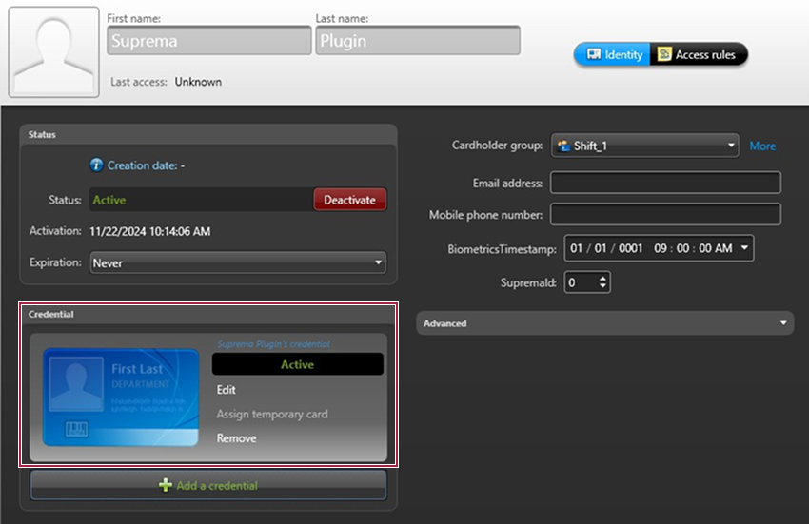This screenshot has height=524, width=809.
Task: Click the More link beside Cardholder group
Action: (x=762, y=146)
